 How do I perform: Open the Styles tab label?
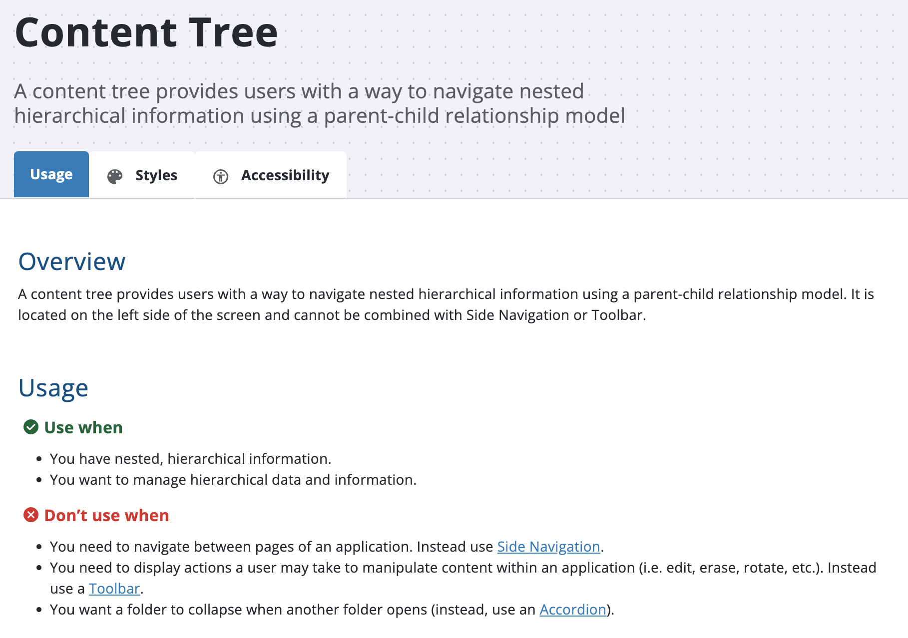click(156, 175)
